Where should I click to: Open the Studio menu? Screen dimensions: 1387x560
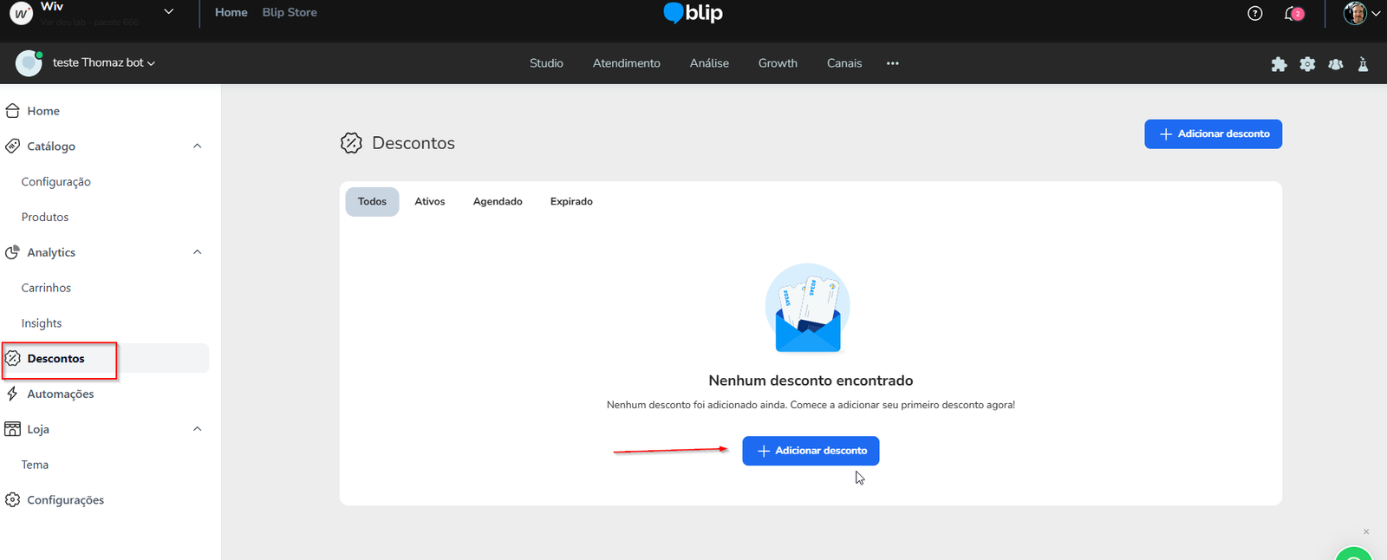(546, 63)
